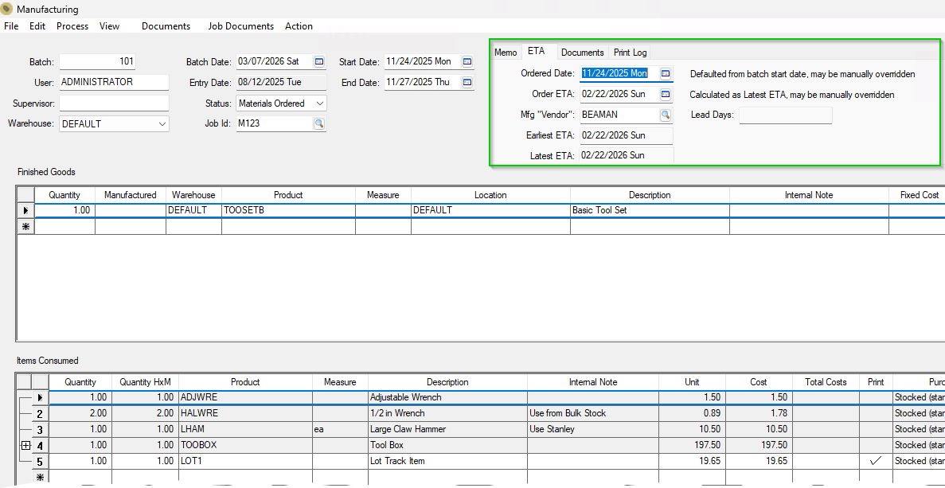The width and height of the screenshot is (945, 488).
Task: Switch to the Print Log tab
Action: (630, 53)
